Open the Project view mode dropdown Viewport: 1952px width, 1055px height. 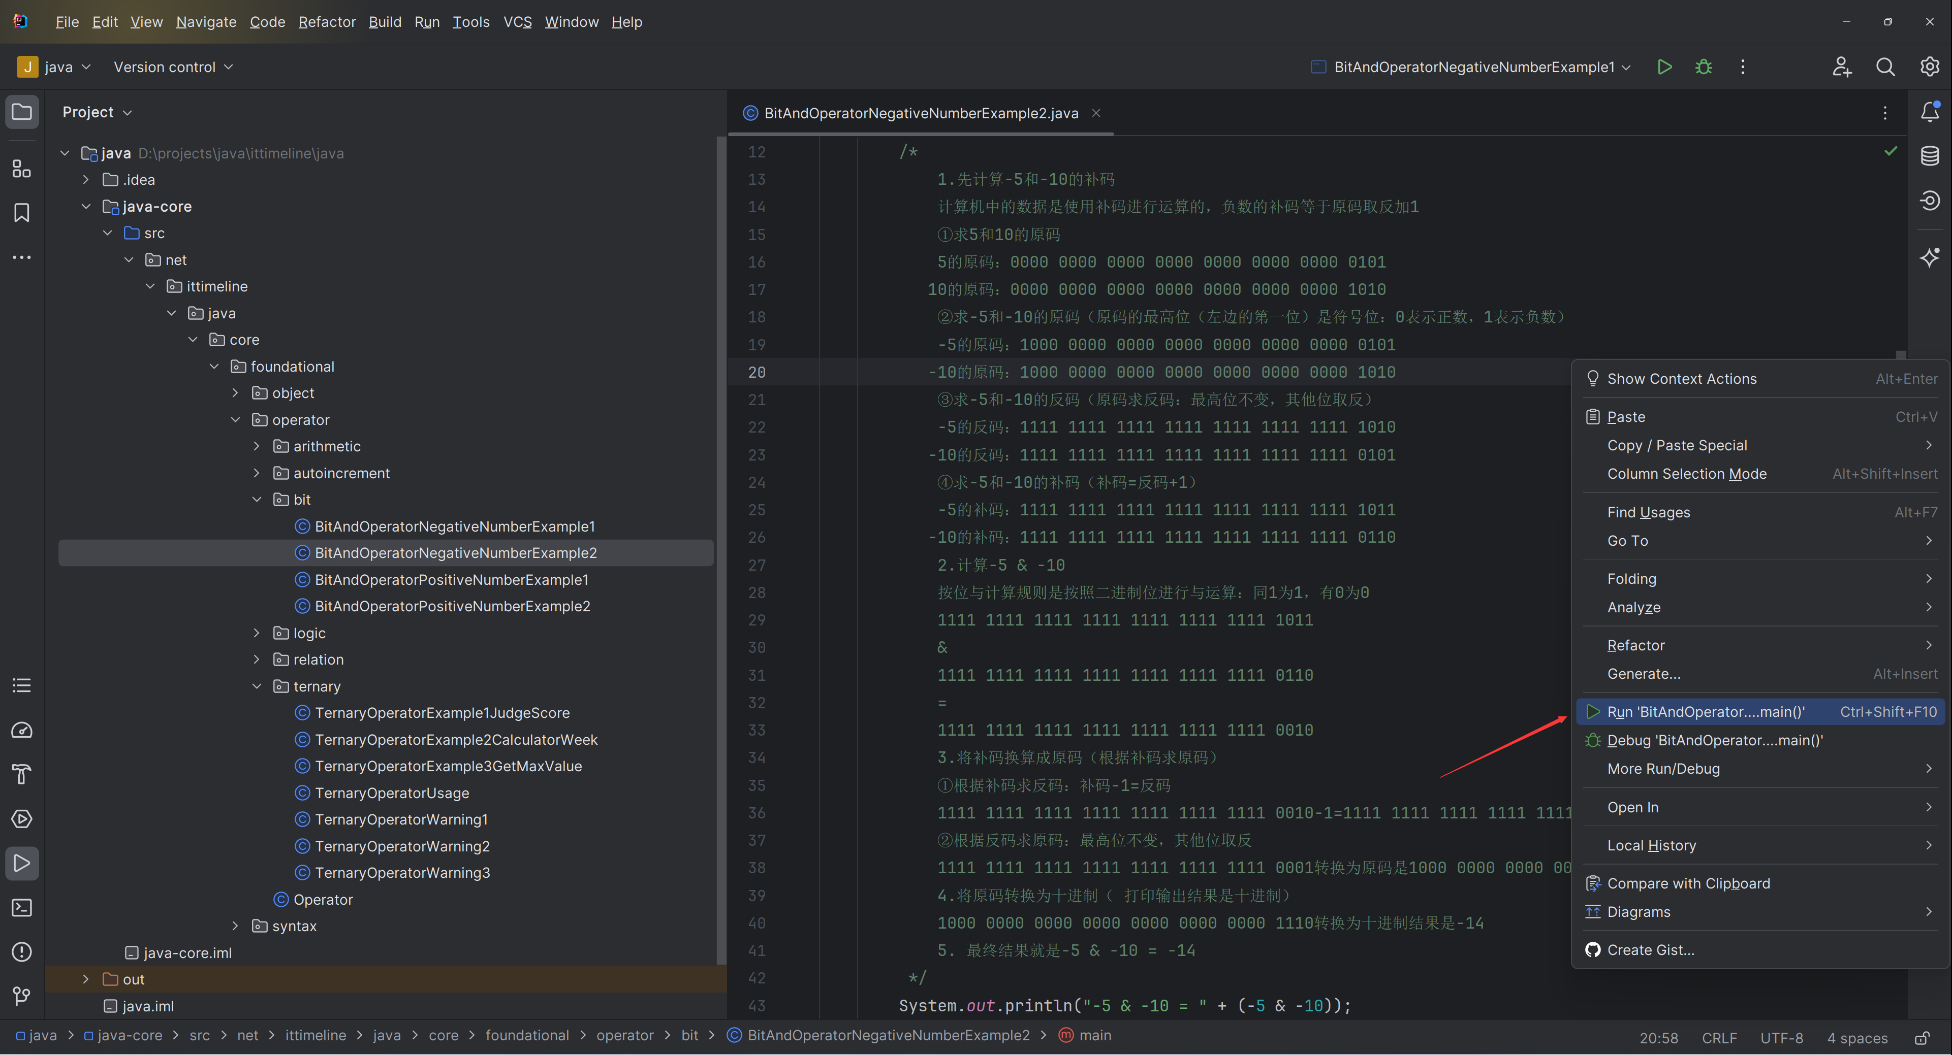97,112
